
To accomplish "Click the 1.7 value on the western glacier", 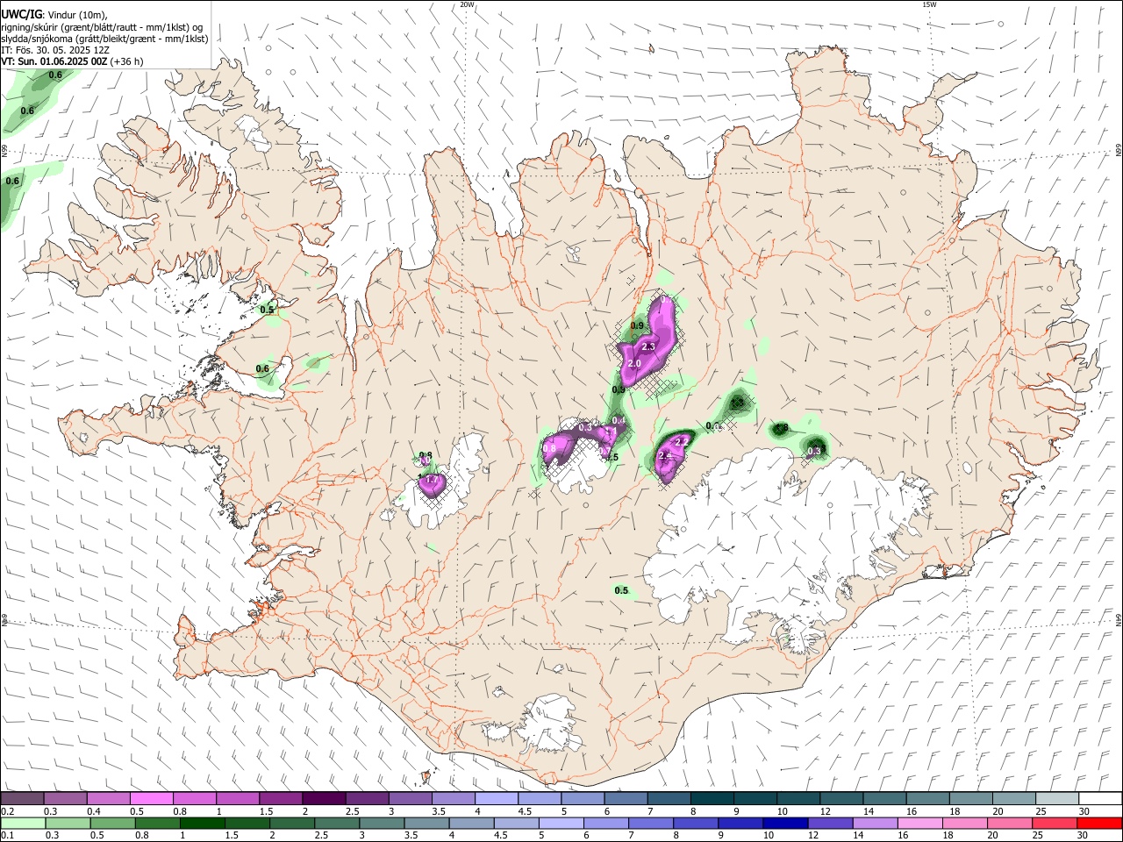I will click(x=430, y=481).
